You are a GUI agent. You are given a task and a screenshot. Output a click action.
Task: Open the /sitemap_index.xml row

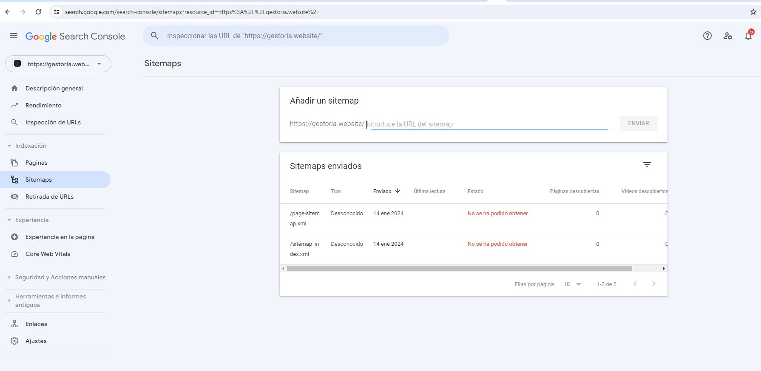[x=474, y=249]
